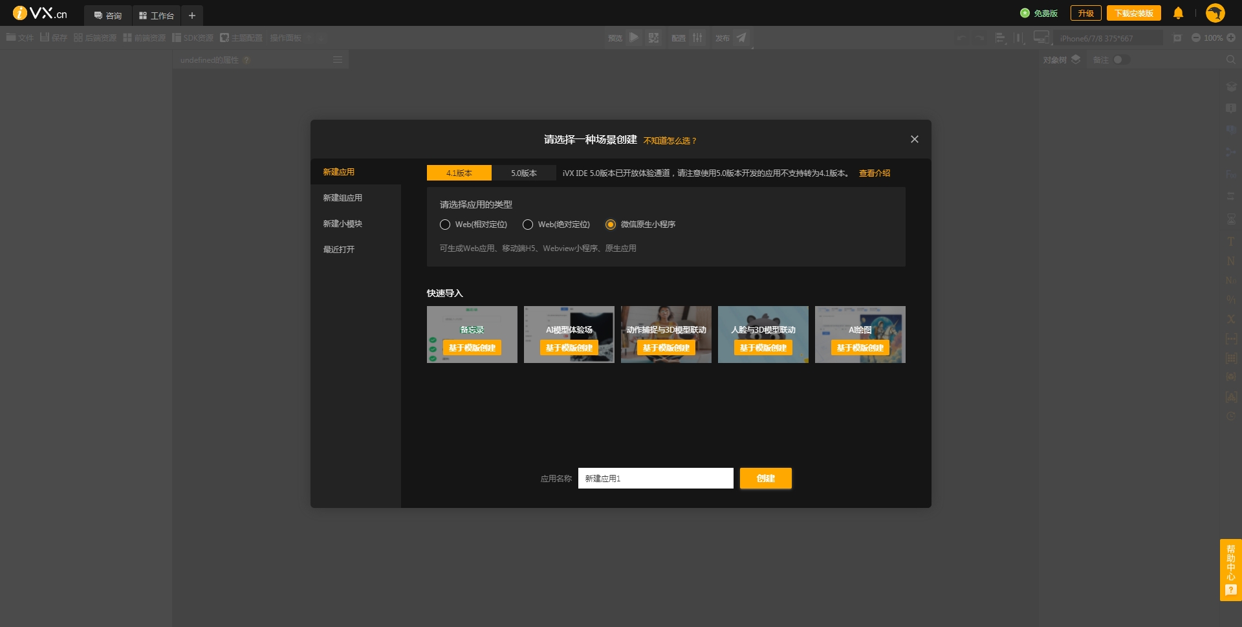Click the undo arrow icon
1242x627 pixels.
point(962,38)
